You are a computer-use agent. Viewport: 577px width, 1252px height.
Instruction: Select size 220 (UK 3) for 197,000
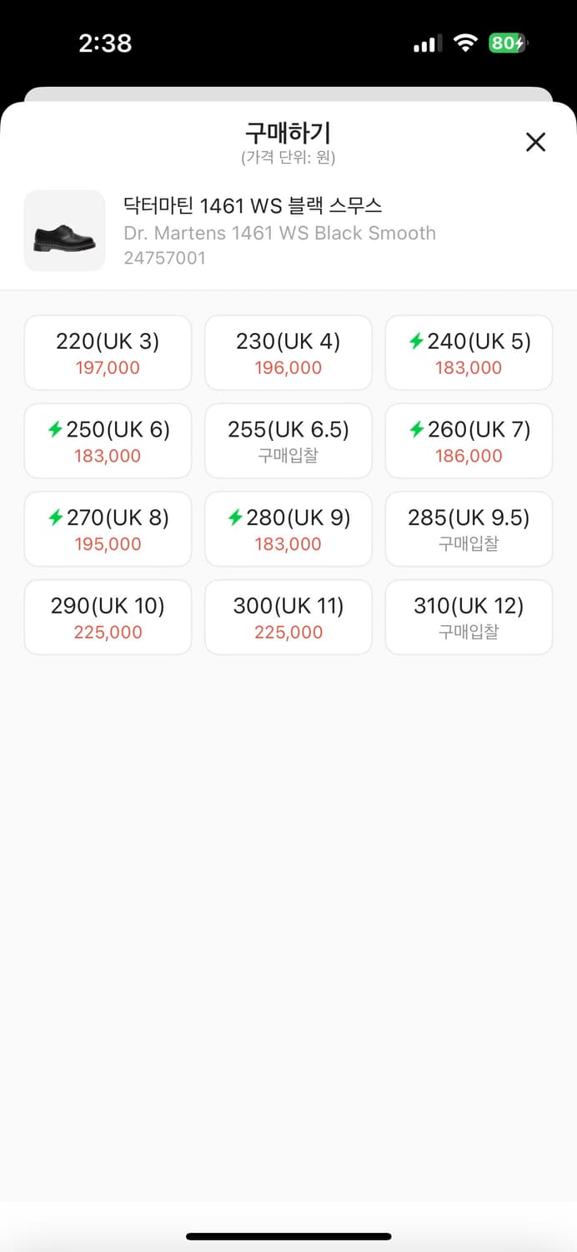108,352
